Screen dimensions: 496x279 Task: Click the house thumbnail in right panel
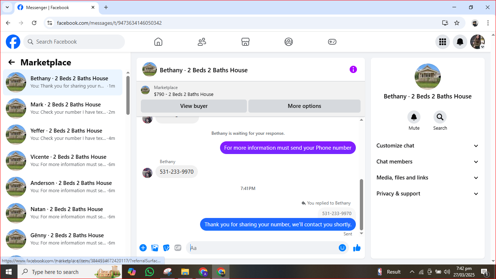[428, 77]
